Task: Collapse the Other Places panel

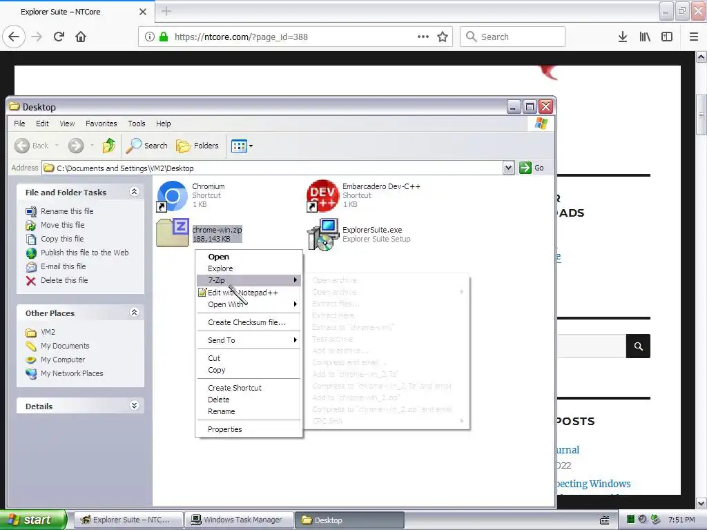Action: tap(134, 313)
